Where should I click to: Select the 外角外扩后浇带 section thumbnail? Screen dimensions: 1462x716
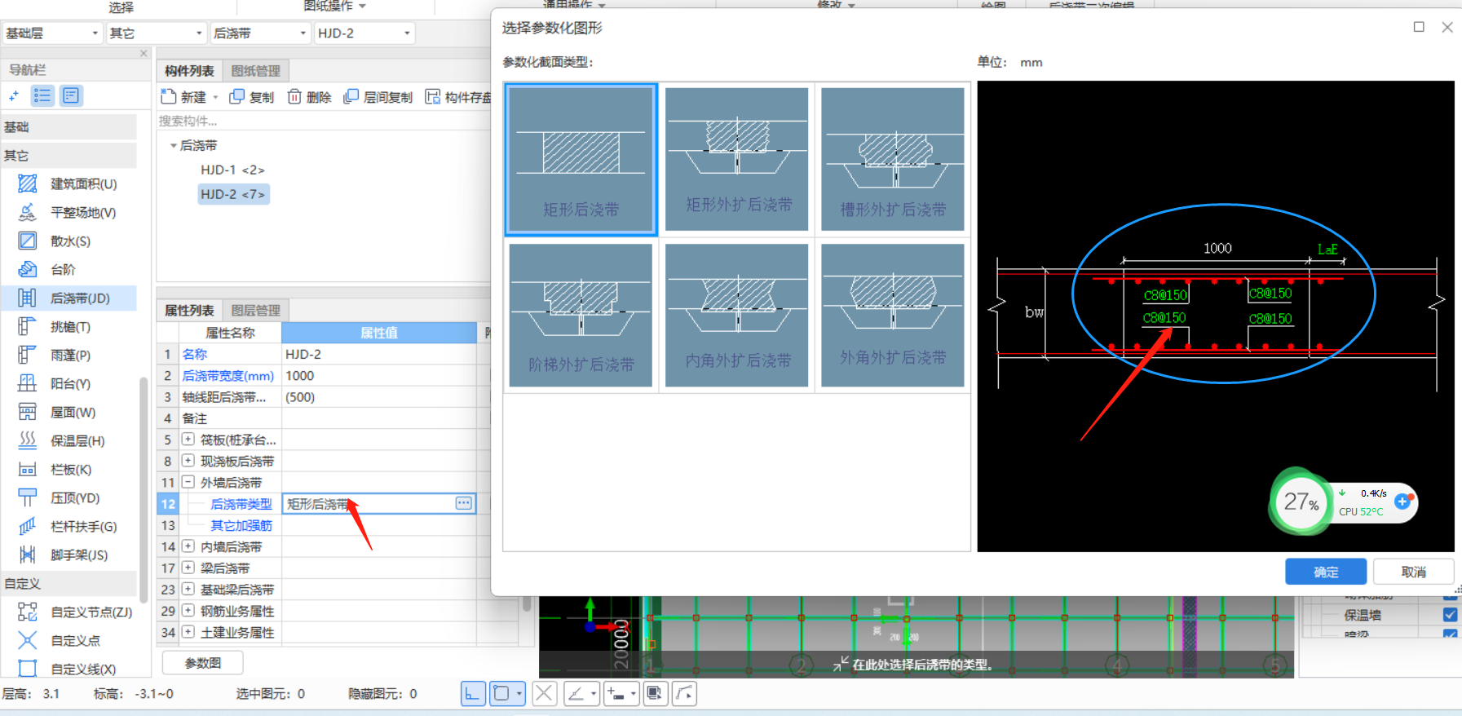point(893,315)
